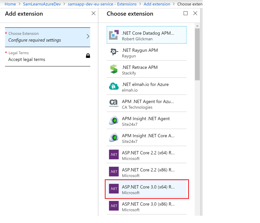The height and width of the screenshot is (223, 260).
Task: Click the lock icon beside Legal Terms
Action: click(88, 56)
